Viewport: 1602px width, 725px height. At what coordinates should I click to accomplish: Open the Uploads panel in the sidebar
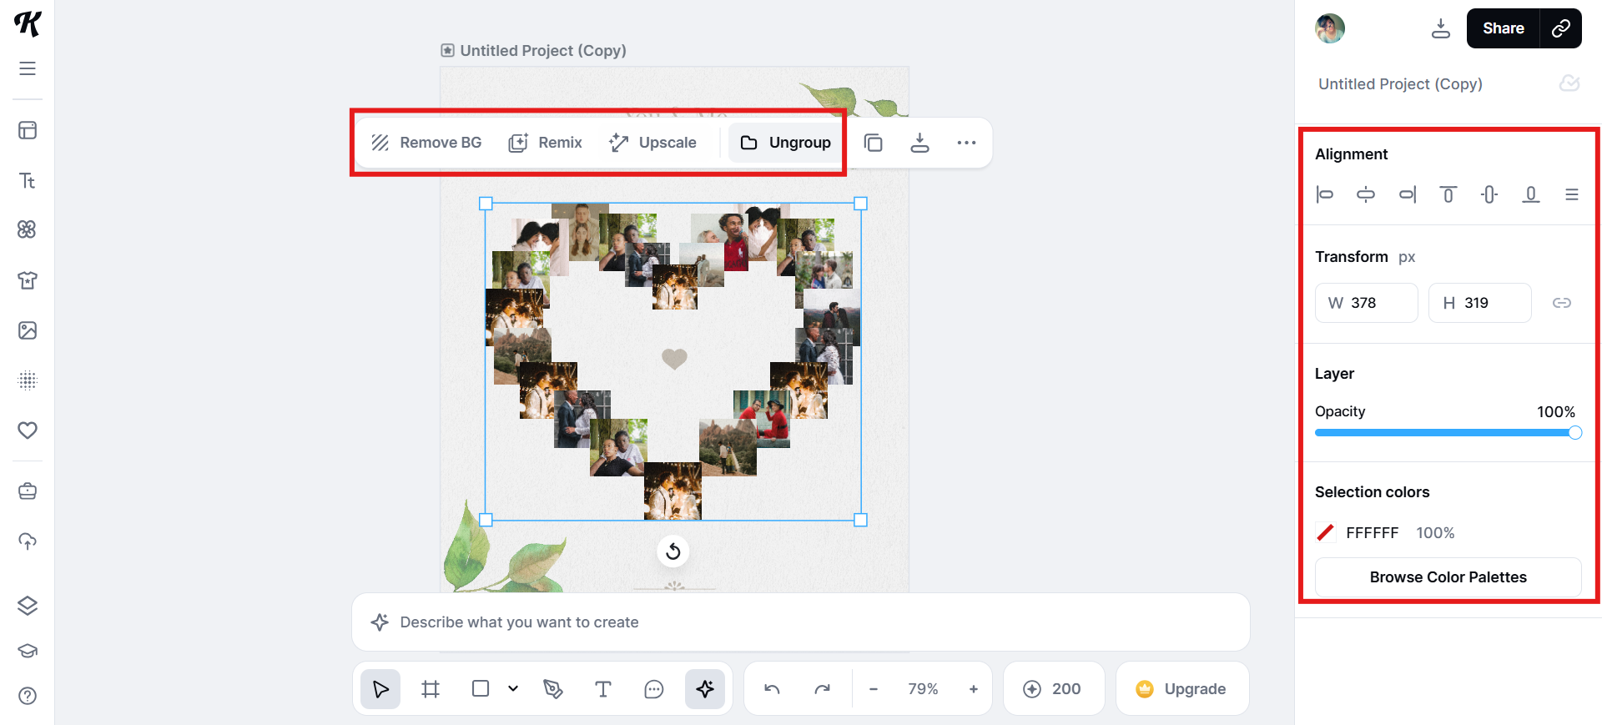click(28, 541)
